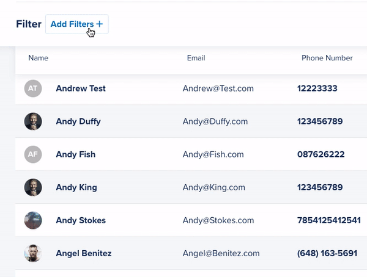The height and width of the screenshot is (277, 367).
Task: Click Angel Benitez's profile photo
Action: pos(33,253)
